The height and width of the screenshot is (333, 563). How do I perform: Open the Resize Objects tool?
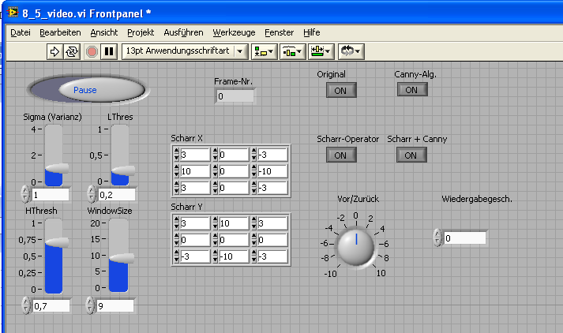(319, 51)
